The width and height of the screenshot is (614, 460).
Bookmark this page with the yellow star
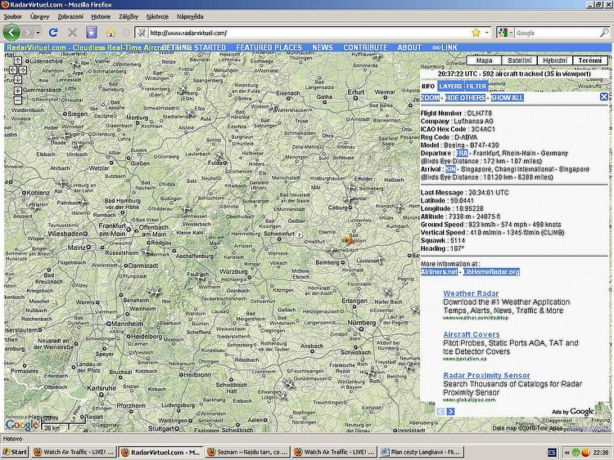coord(476,33)
